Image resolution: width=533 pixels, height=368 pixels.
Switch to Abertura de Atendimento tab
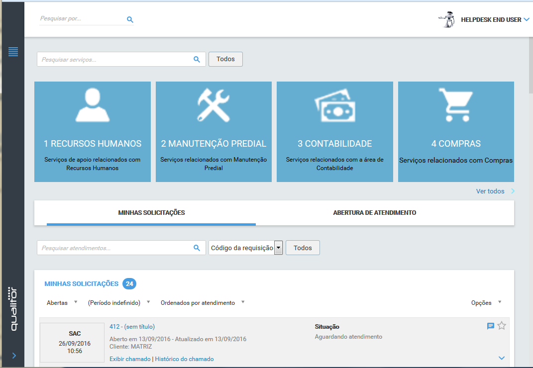(374, 213)
